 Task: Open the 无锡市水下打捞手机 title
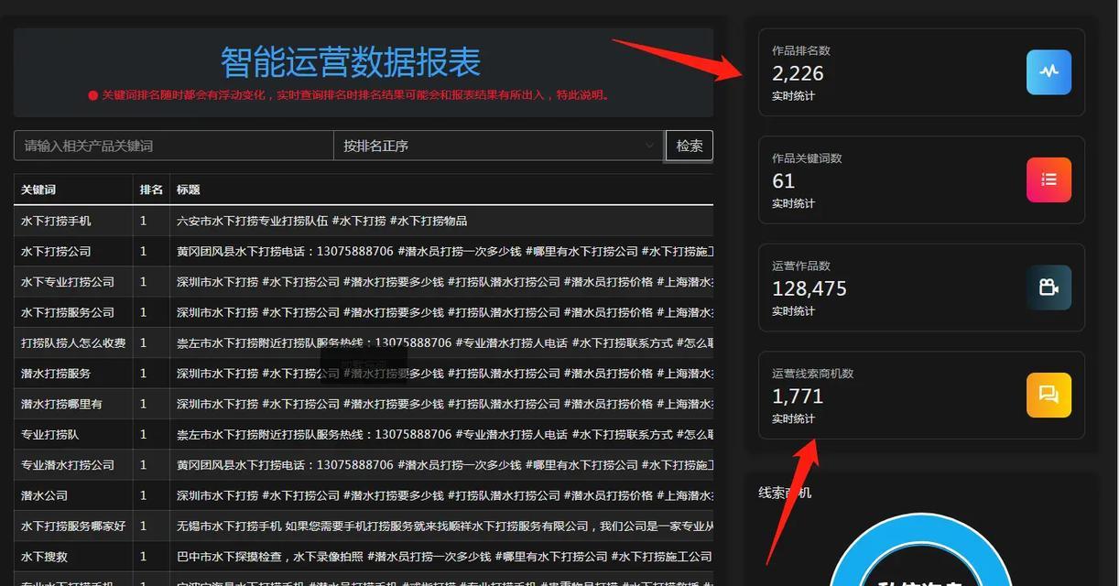(444, 526)
